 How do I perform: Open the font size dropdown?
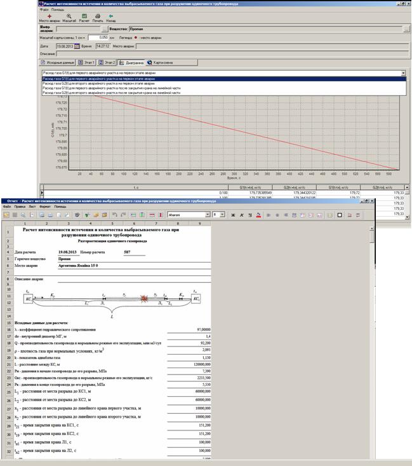(223, 215)
